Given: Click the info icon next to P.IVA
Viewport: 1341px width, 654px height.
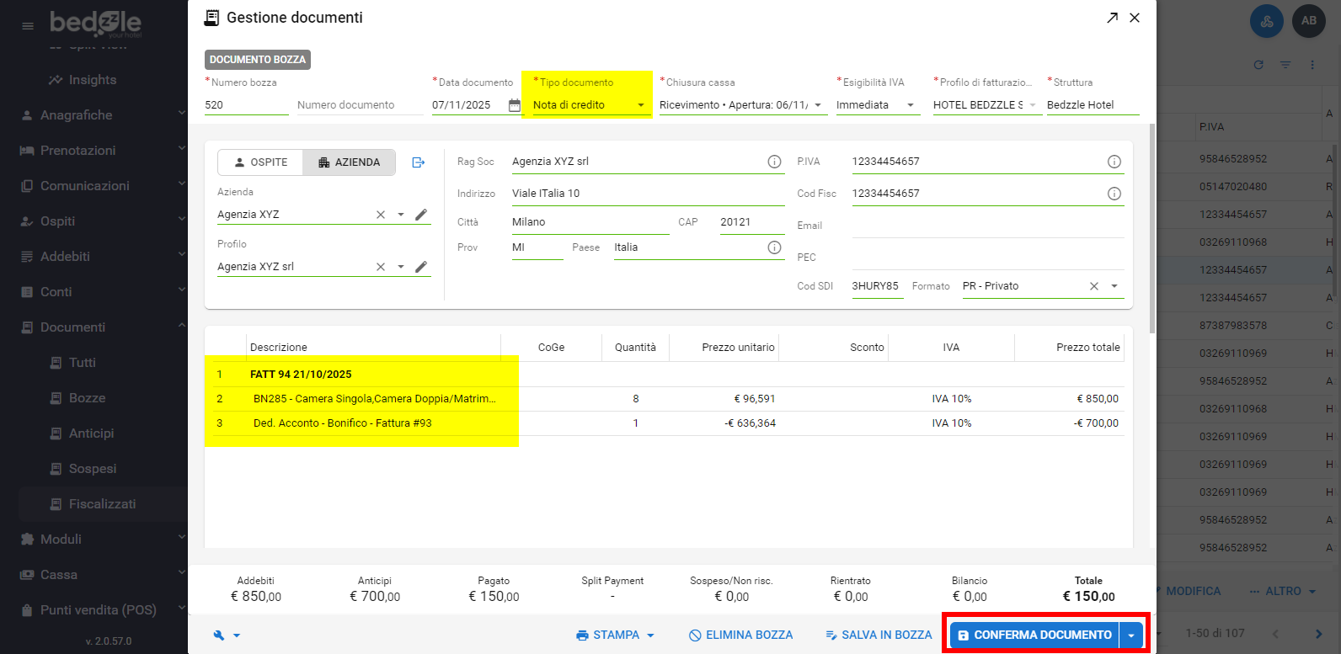Looking at the screenshot, I should [1114, 162].
